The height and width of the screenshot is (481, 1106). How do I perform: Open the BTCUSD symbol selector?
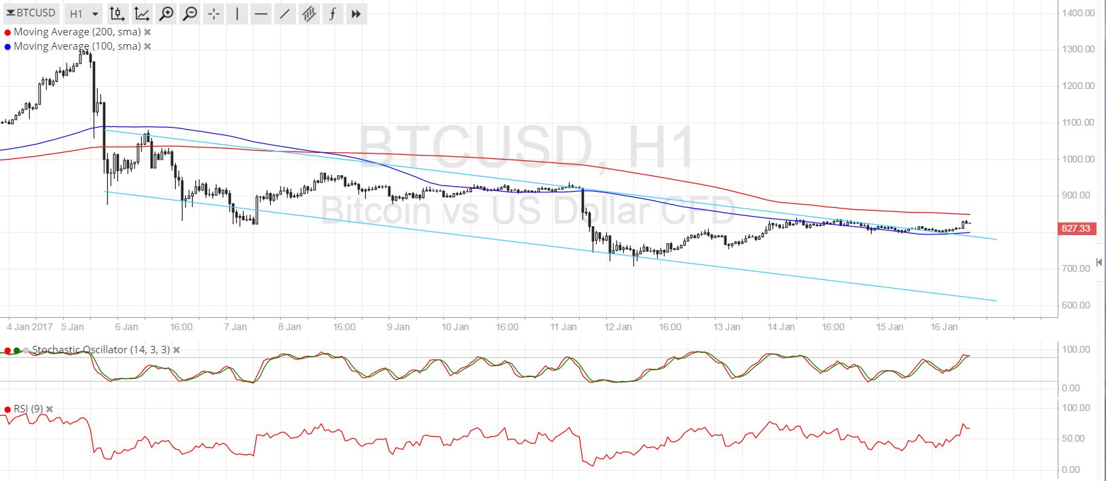click(31, 13)
